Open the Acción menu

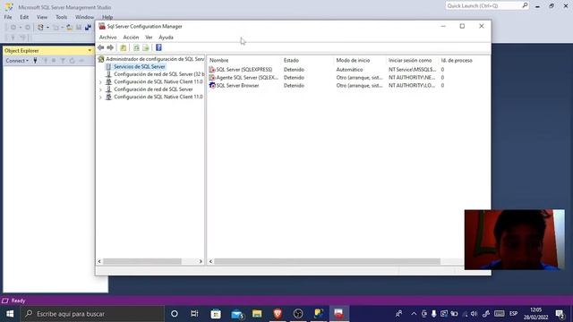tap(131, 38)
